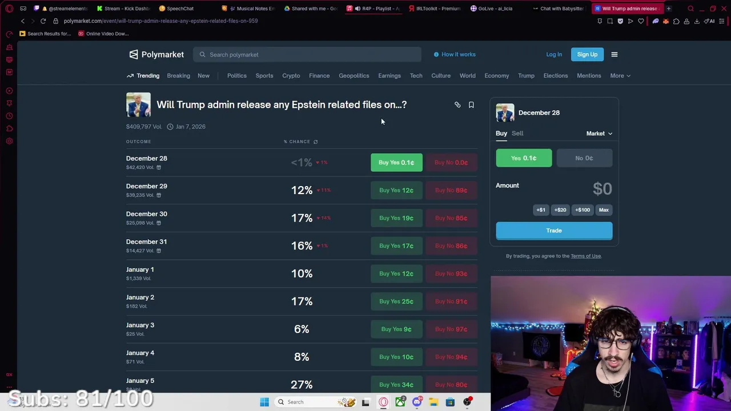Open the Polymarket home logo
The height and width of the screenshot is (411, 731).
pyautogui.click(x=156, y=54)
